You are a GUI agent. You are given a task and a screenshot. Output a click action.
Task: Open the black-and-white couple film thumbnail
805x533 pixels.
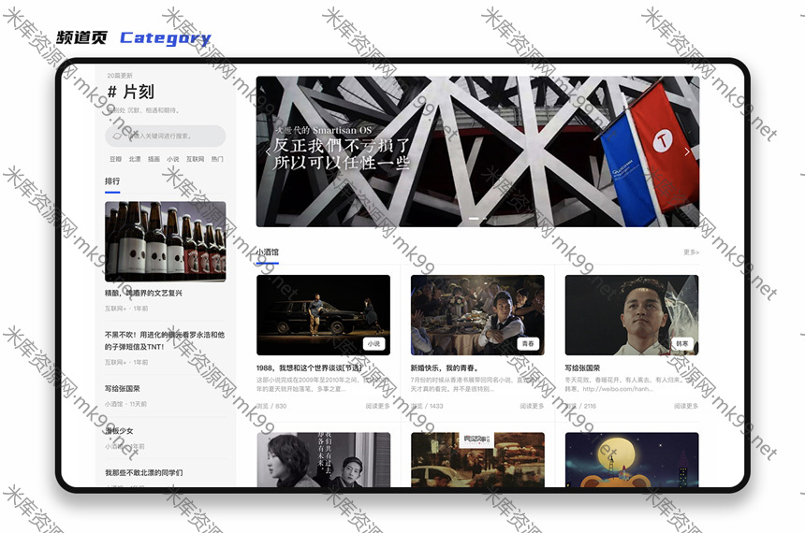click(324, 460)
